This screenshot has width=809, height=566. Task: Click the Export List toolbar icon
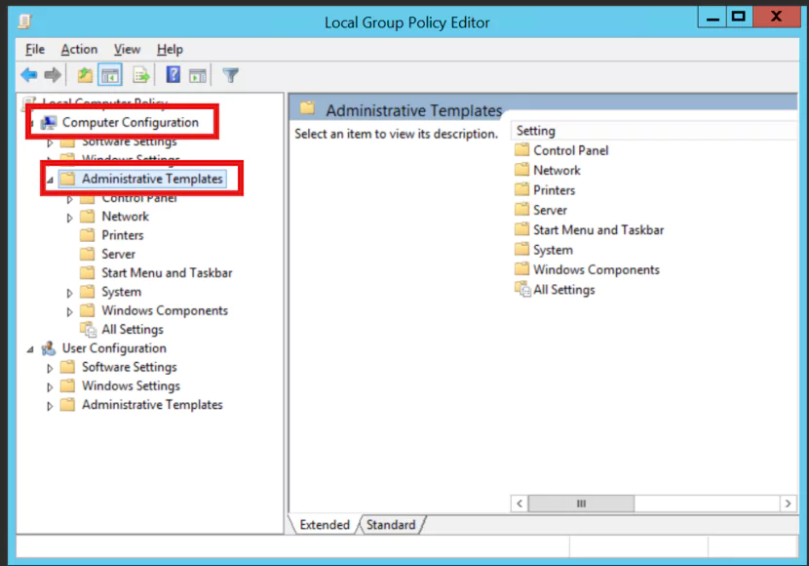click(x=141, y=75)
